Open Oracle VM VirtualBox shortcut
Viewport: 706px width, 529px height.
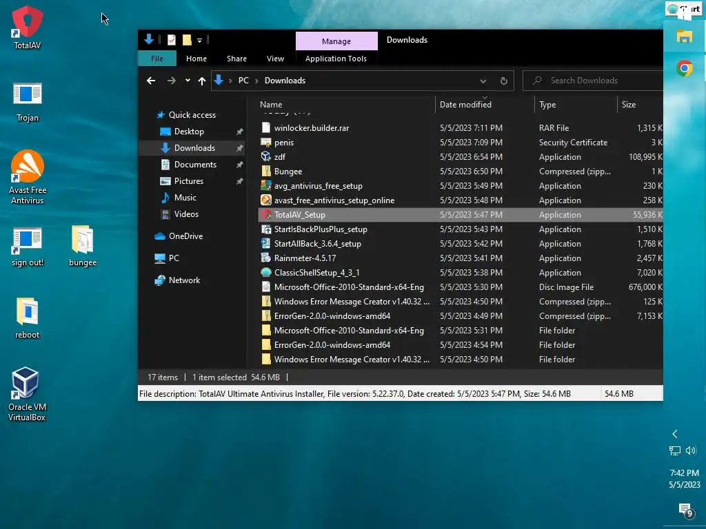tap(27, 394)
